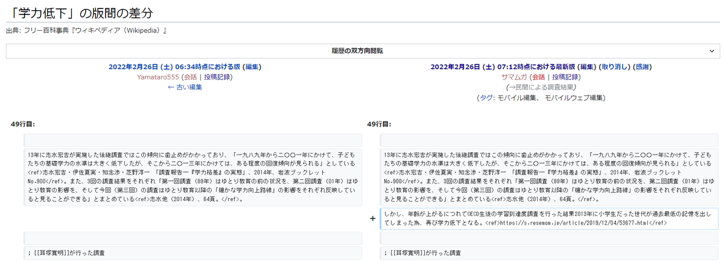Screen dimensions: 724x263
Task: Click 編集 link of the 07:12 latest revision
Action: [x=586, y=67]
